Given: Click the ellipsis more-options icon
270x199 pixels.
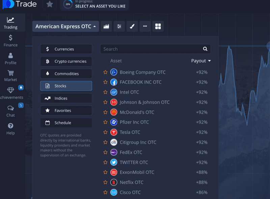Looking at the screenshot, I should click(145, 26).
